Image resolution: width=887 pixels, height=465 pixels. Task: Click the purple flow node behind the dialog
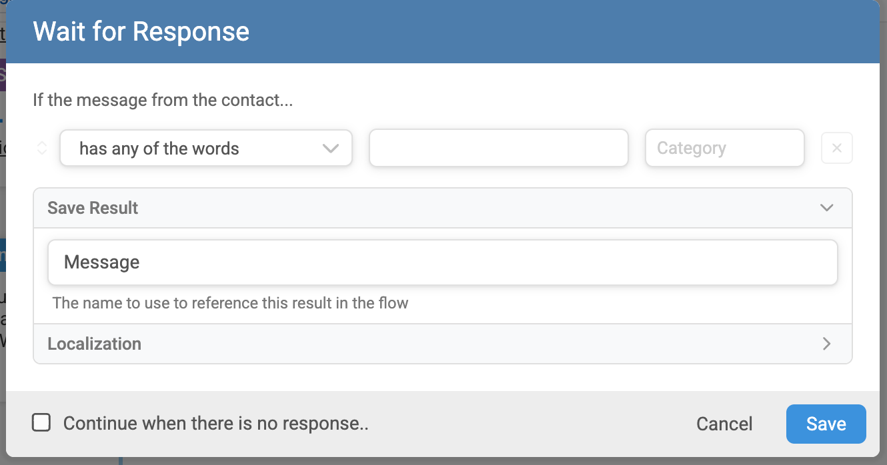3,75
